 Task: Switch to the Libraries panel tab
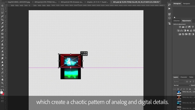tap(176, 21)
